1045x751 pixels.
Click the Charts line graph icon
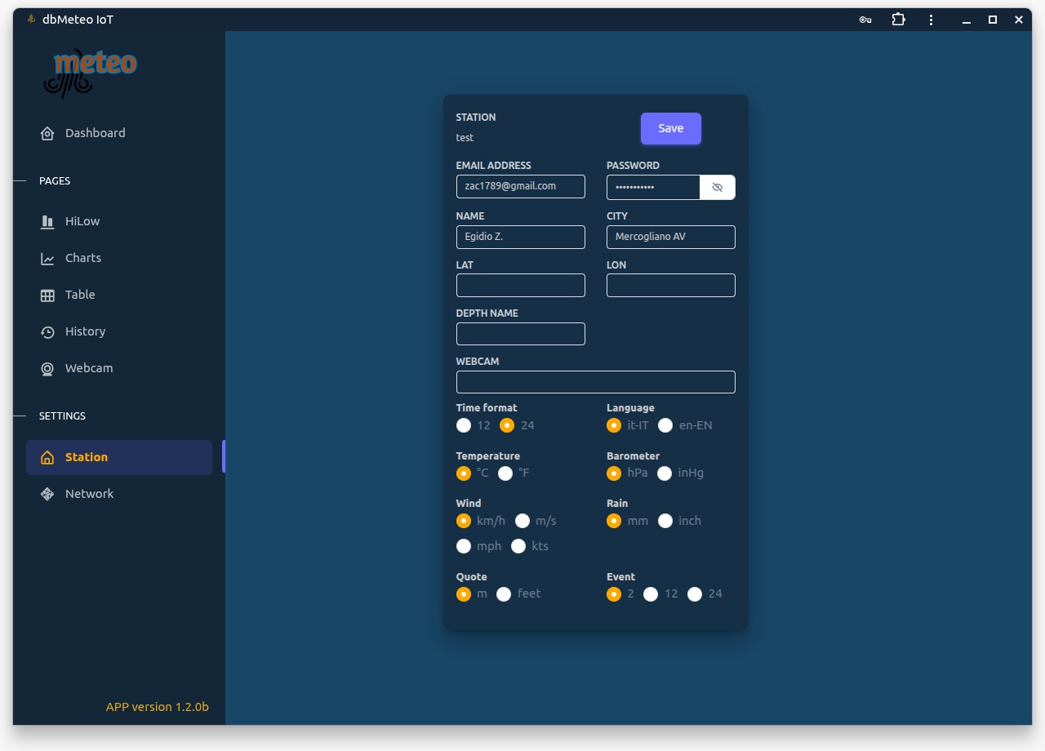(47, 259)
